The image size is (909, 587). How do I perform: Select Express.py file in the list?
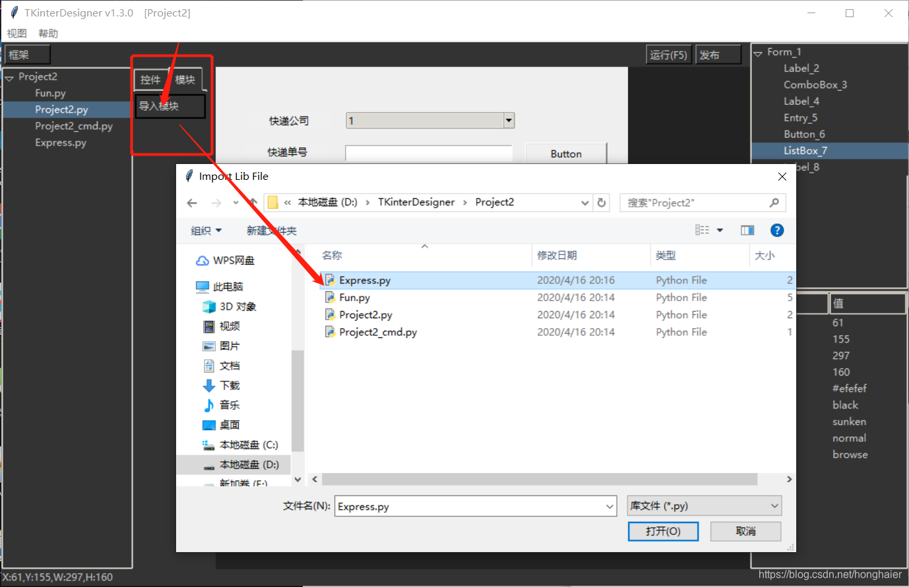click(557, 280)
